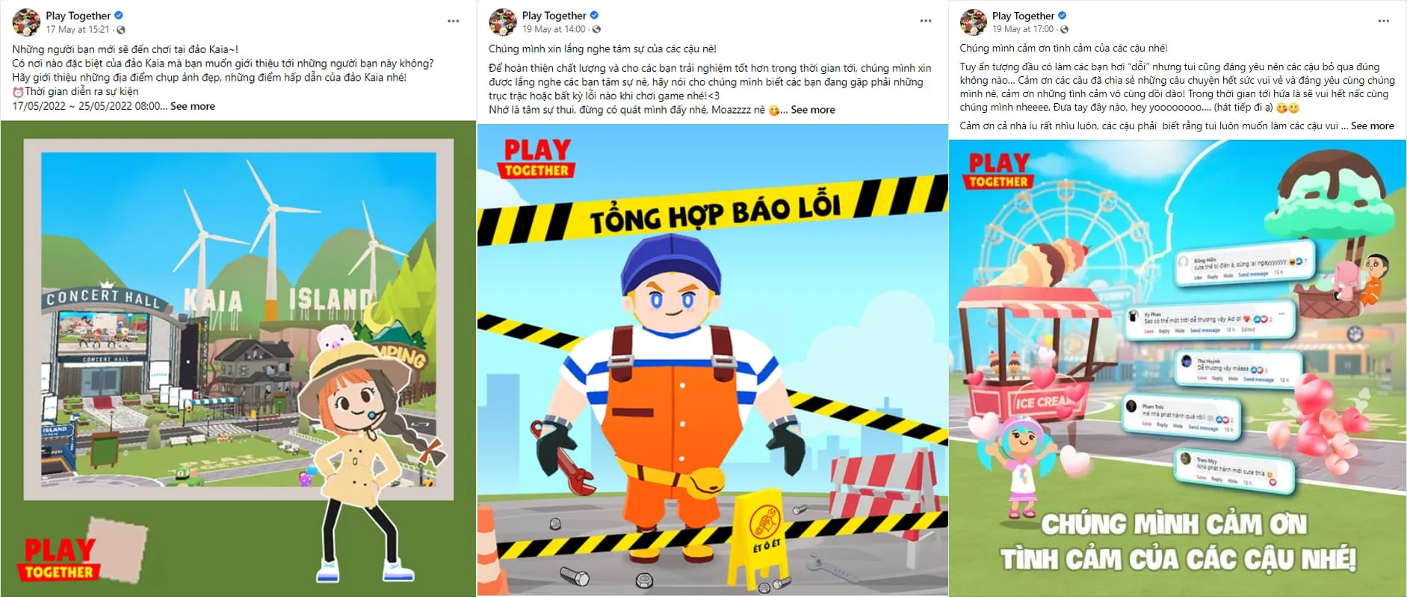Open the Play Together page from the 17 May post
Viewport: 1407px width, 597px height.
click(78, 16)
